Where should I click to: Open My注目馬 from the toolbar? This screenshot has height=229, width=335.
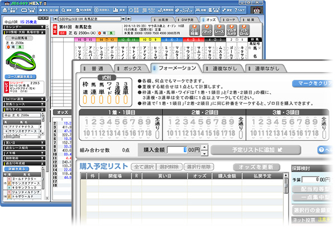click(x=83, y=10)
